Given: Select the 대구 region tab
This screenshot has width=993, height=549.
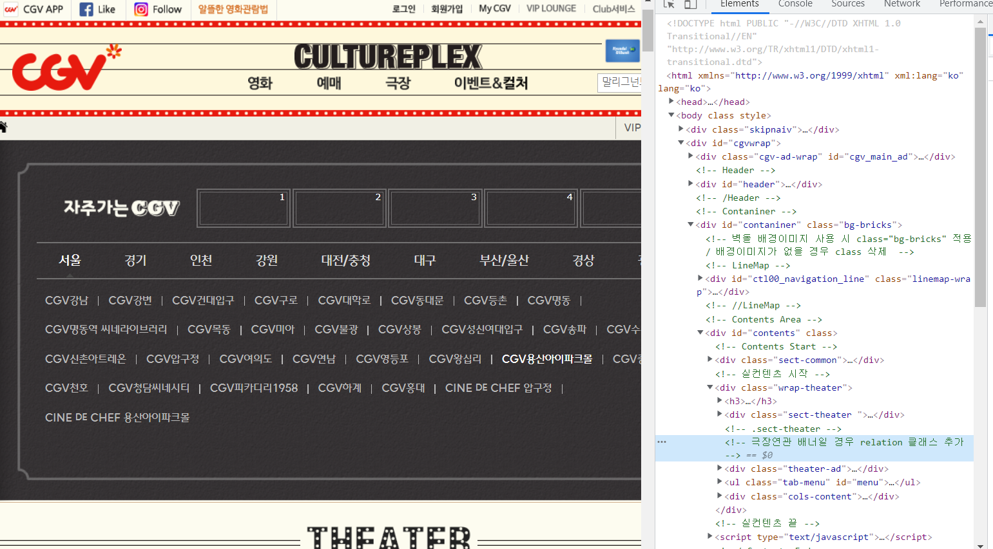Looking at the screenshot, I should [x=425, y=260].
